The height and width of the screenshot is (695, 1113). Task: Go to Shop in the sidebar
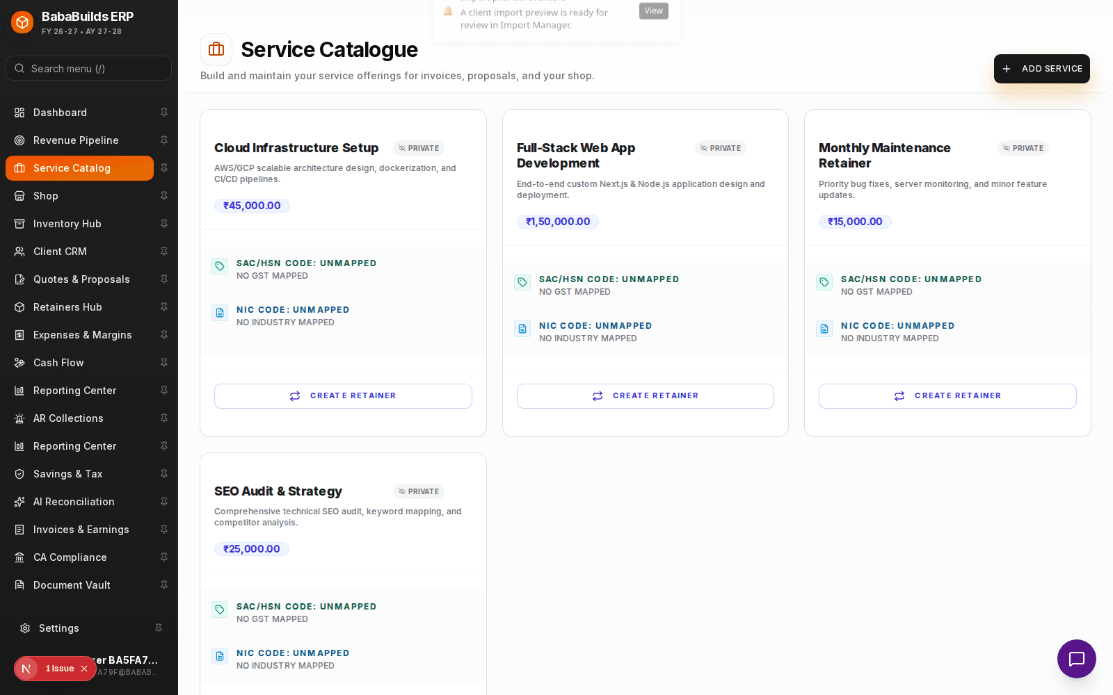(79, 196)
